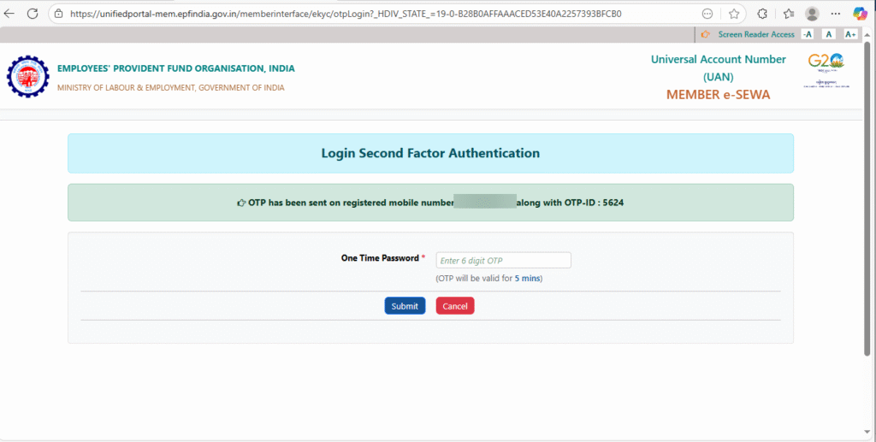Image resolution: width=876 pixels, height=442 pixels.
Task: Open Screen Reader Access link
Action: point(756,34)
